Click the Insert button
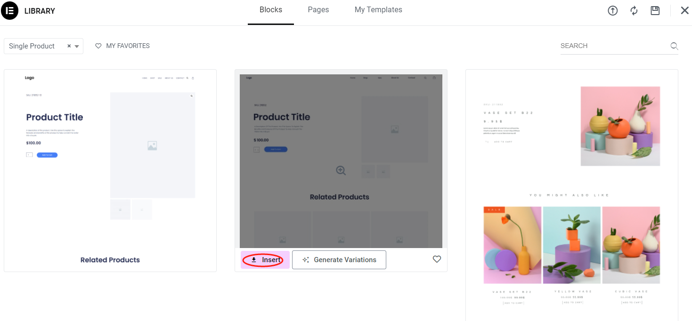Screen dimensions: 692x321 265,259
